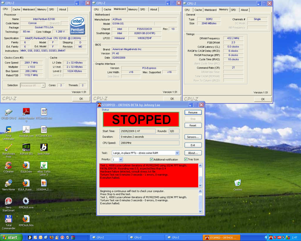The width and height of the screenshot is (301, 241).
Task: Activate STOPPED - ORTHOS taskbar button
Action: 222,237
